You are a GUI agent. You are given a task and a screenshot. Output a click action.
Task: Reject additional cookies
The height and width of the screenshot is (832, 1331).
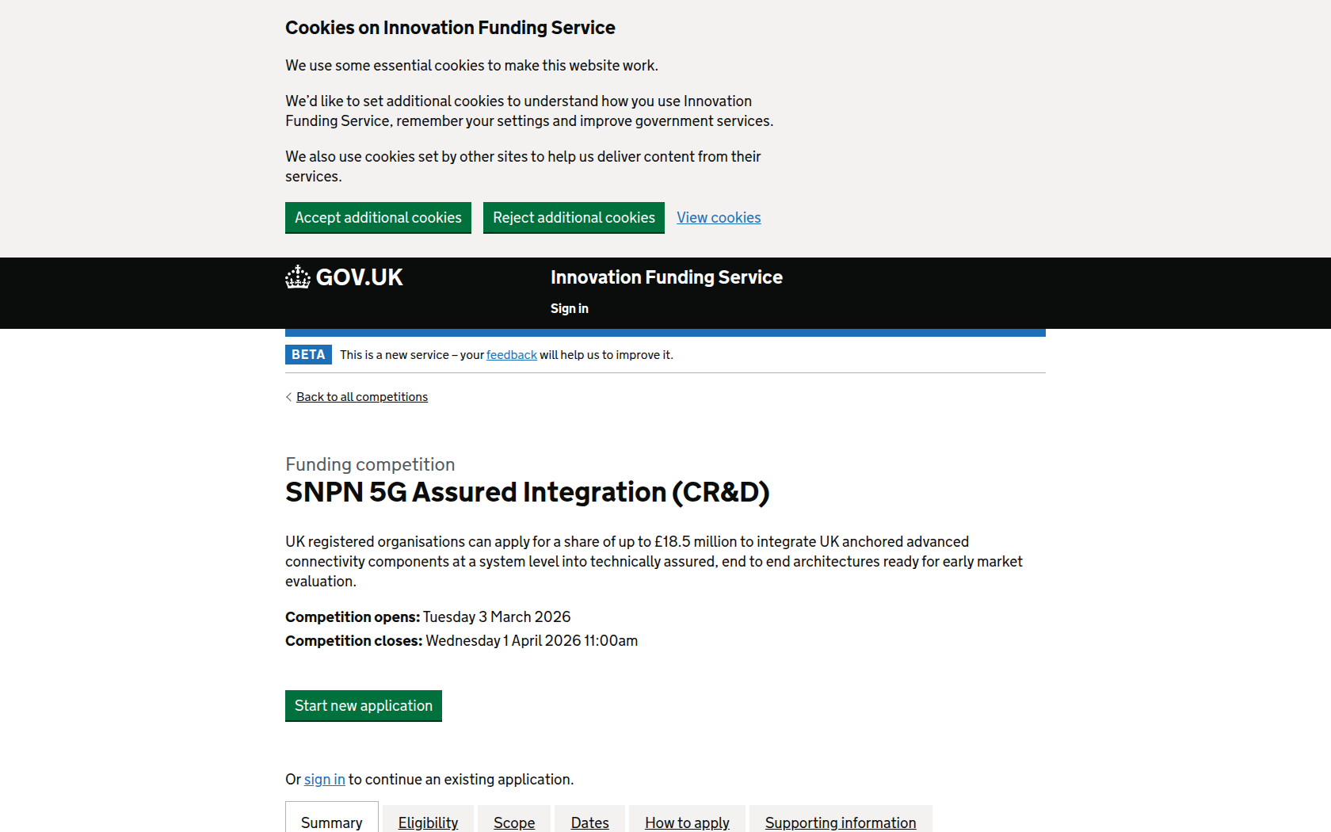pos(574,218)
